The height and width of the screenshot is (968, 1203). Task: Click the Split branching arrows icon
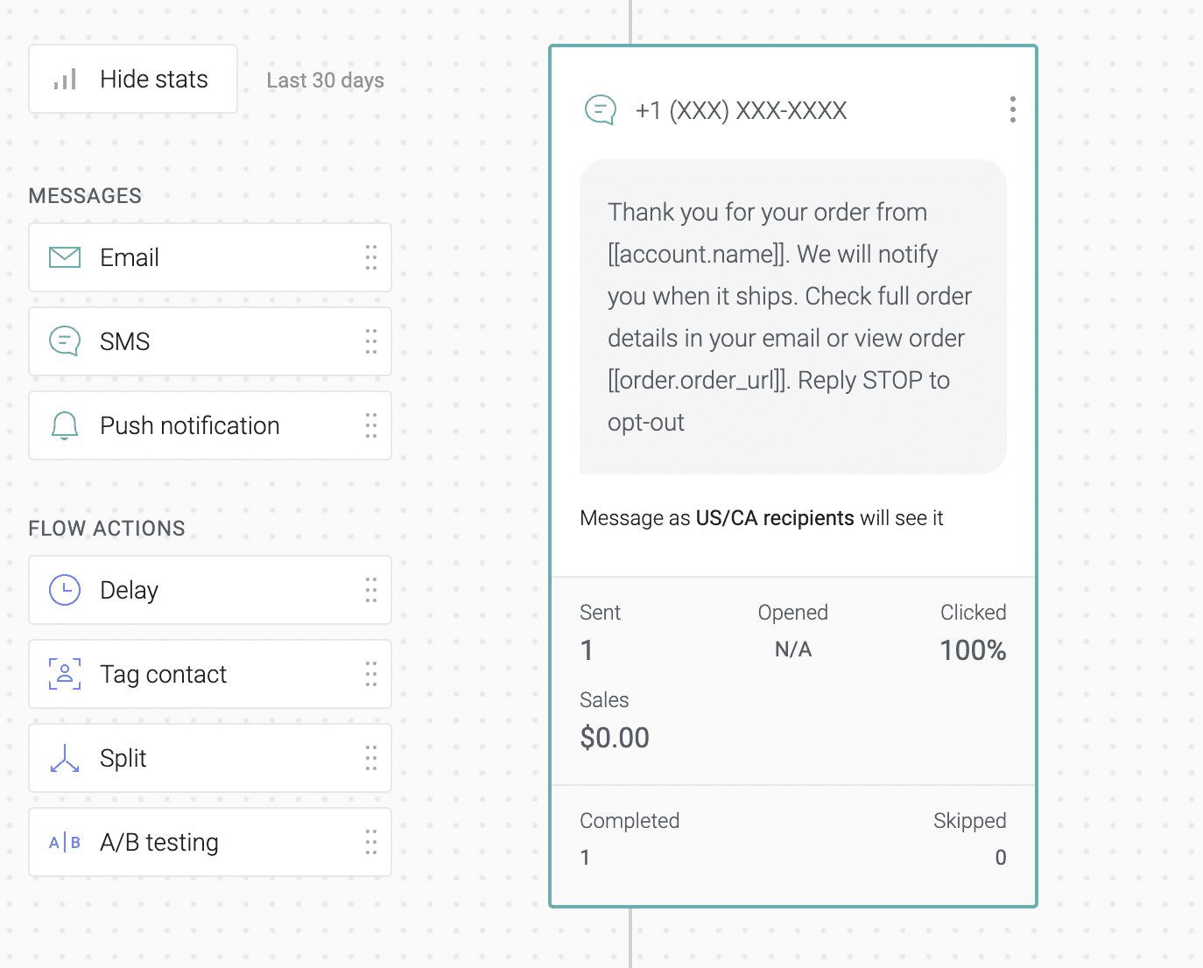click(65, 758)
